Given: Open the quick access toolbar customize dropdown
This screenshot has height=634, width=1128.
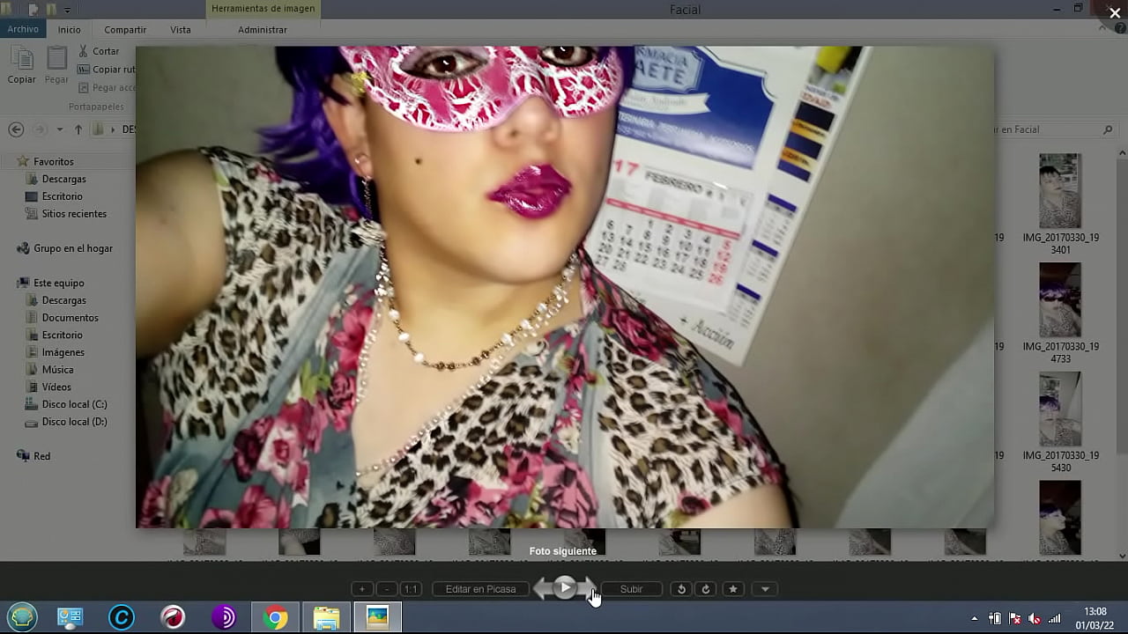Looking at the screenshot, I should [x=67, y=10].
